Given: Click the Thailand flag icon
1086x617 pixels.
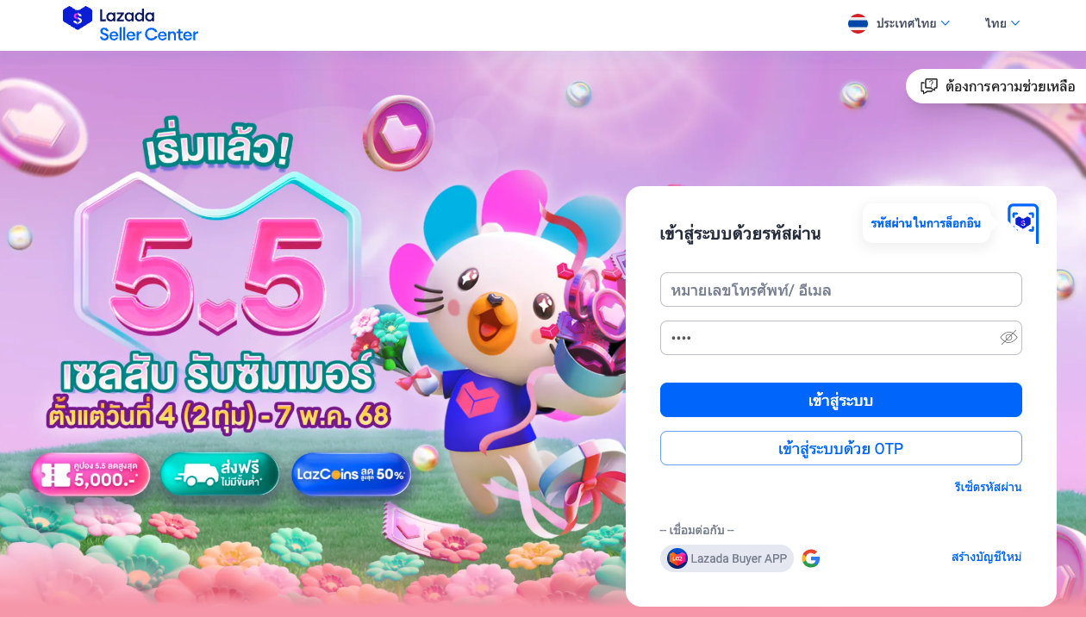Looking at the screenshot, I should click(x=858, y=23).
